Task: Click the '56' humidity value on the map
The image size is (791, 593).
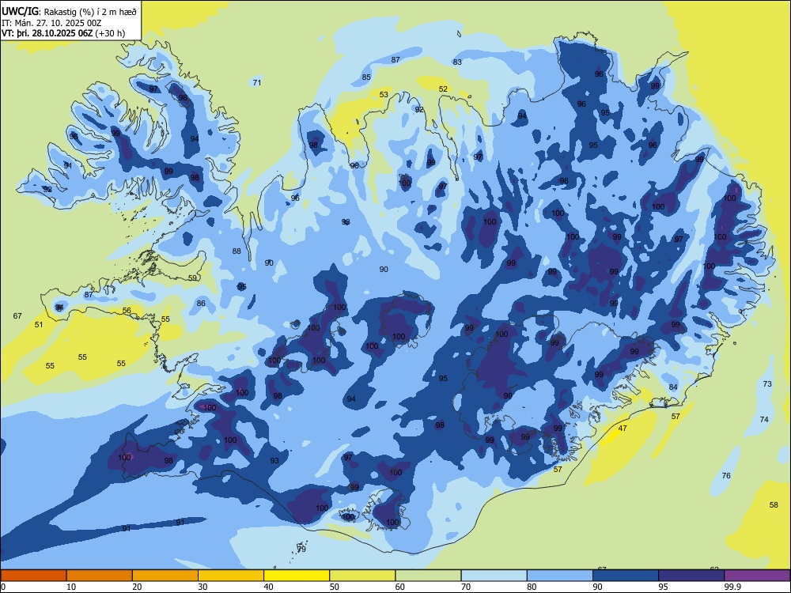Action: pos(127,311)
